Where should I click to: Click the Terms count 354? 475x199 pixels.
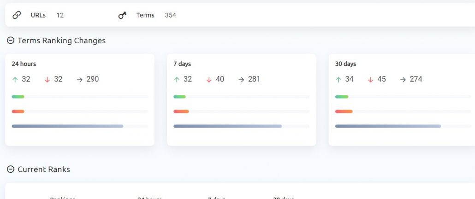coord(171,15)
